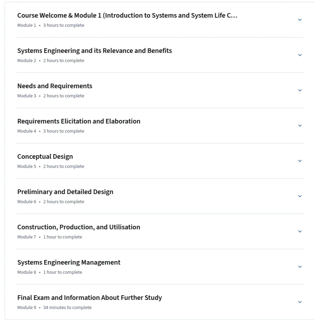Image resolution: width=314 pixels, height=320 pixels.
Task: Open Preliminary and Detailed Design title
Action: pyautogui.click(x=65, y=192)
